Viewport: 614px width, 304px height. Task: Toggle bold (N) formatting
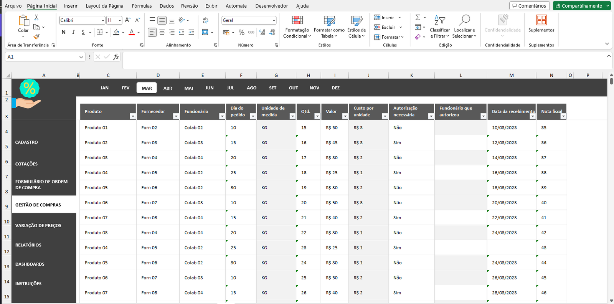click(64, 32)
